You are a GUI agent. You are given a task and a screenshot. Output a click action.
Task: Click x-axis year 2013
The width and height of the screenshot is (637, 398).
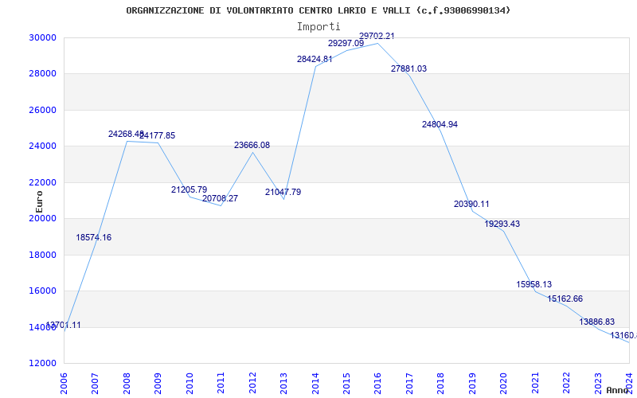(x=284, y=383)
